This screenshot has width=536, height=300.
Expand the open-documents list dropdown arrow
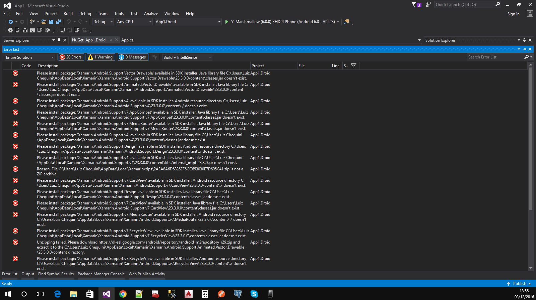[419, 40]
